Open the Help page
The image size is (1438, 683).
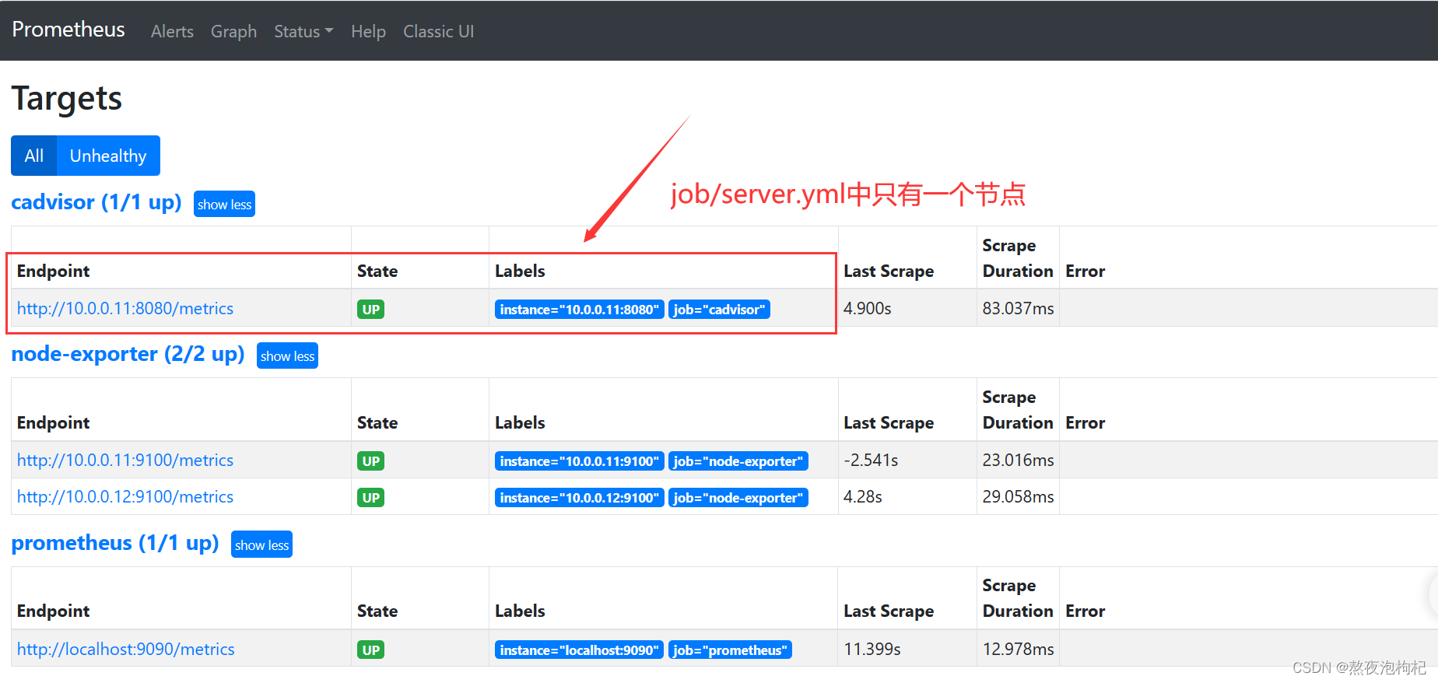(x=368, y=31)
